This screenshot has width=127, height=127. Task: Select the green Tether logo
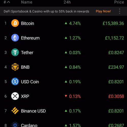click(15, 52)
